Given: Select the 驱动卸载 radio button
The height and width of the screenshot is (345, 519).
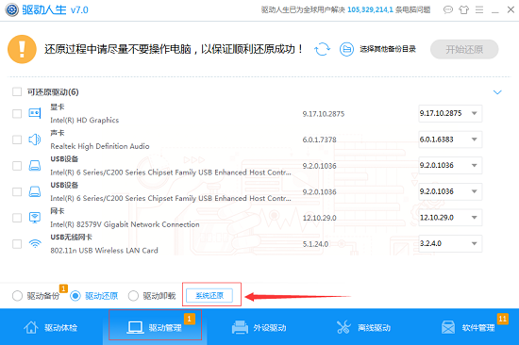Looking at the screenshot, I should pyautogui.click(x=133, y=295).
